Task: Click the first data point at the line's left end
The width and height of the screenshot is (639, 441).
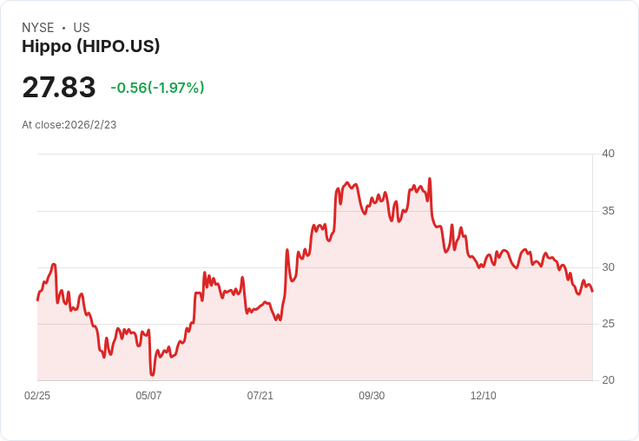Action: (x=37, y=300)
